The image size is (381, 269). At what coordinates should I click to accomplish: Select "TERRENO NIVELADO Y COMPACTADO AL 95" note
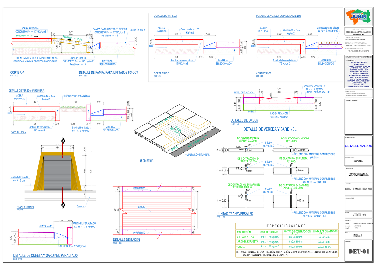coord(36,58)
